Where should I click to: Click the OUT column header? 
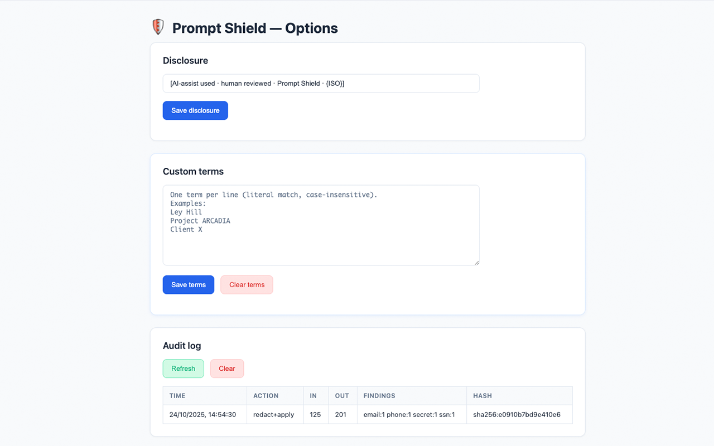click(342, 396)
